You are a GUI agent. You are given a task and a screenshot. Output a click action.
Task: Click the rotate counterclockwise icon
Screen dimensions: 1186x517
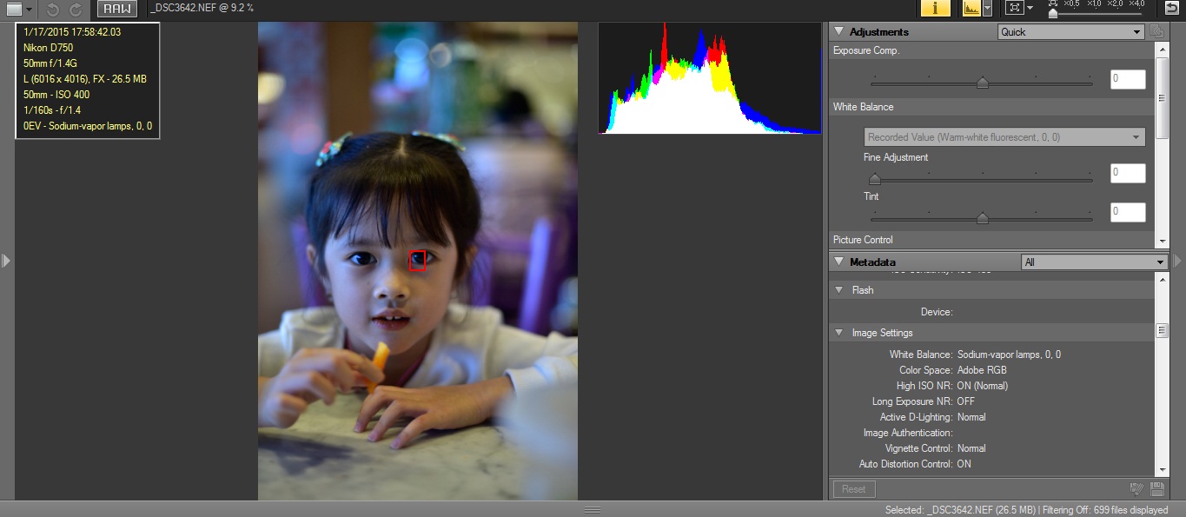[x=52, y=10]
